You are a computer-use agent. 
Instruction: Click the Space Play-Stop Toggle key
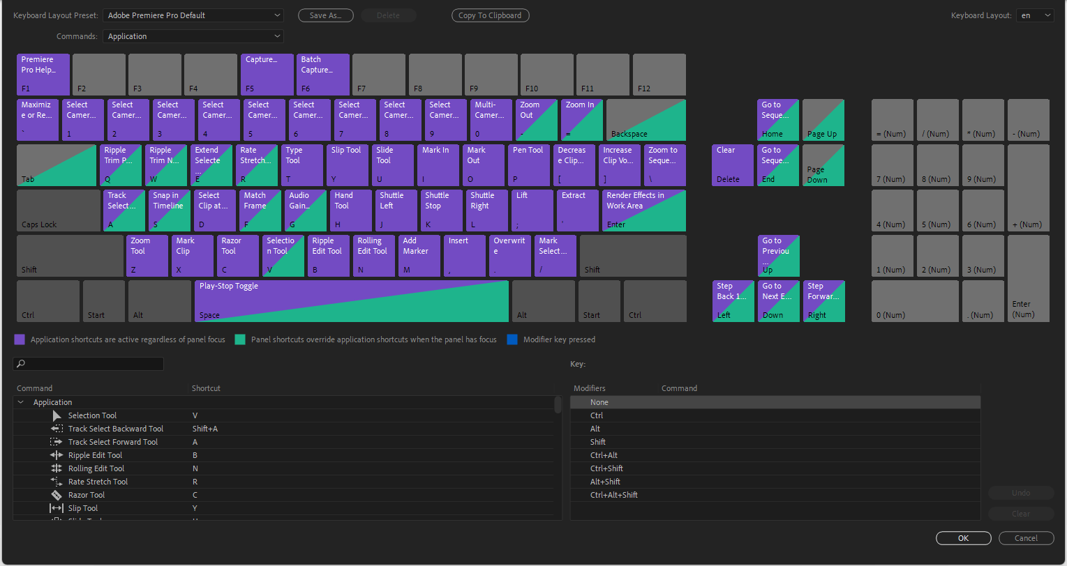pos(352,301)
